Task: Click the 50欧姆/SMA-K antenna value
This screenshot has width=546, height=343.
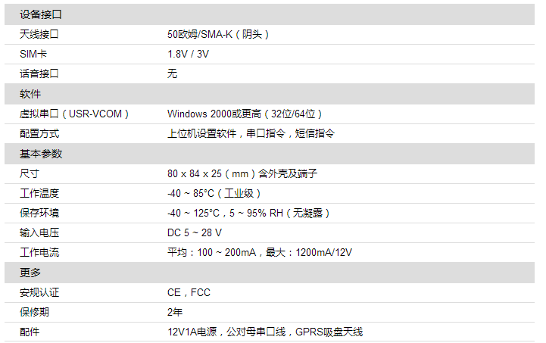Action: pyautogui.click(x=218, y=34)
